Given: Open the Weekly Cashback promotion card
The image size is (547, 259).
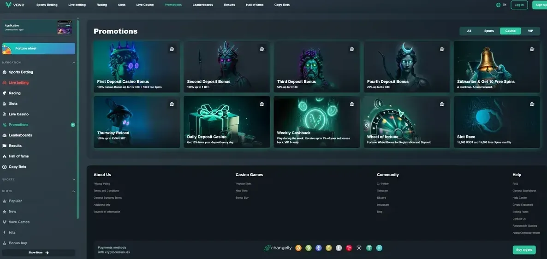Looking at the screenshot, I should pos(317,122).
